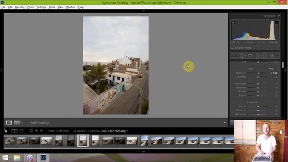Select the first filmstrip thumbnail
The width and height of the screenshot is (288, 162).
click(10, 141)
